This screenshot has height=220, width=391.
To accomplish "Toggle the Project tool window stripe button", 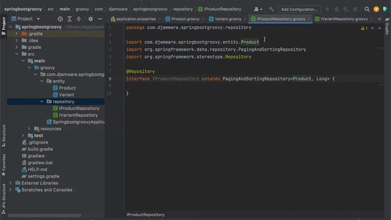I will (4, 26).
